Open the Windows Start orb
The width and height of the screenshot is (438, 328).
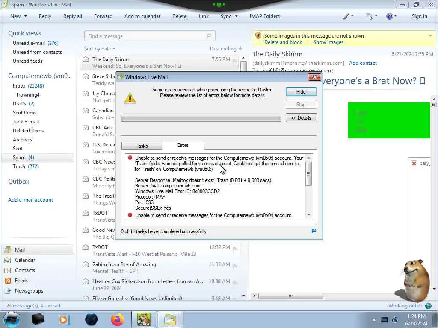click(11, 319)
